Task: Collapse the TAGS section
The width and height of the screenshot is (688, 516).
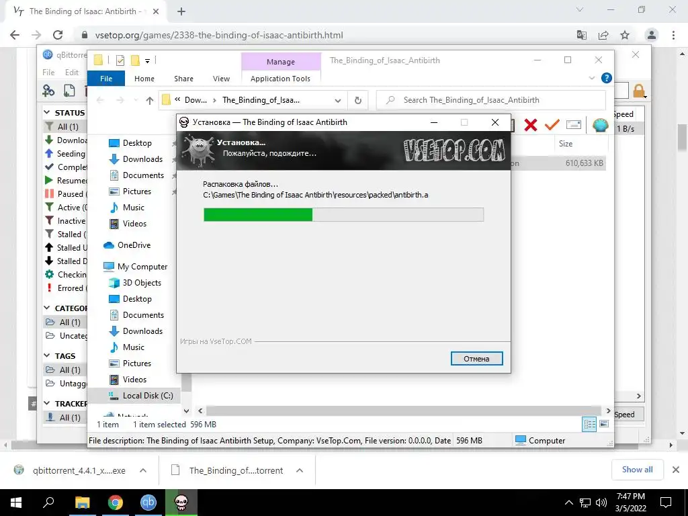Action: [x=47, y=356]
